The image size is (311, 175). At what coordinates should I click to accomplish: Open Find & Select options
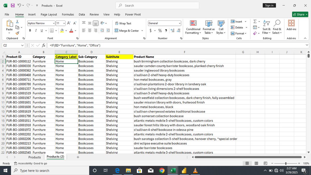[x=277, y=27]
